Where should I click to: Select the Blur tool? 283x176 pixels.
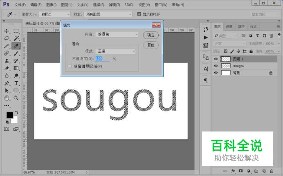click(7, 76)
